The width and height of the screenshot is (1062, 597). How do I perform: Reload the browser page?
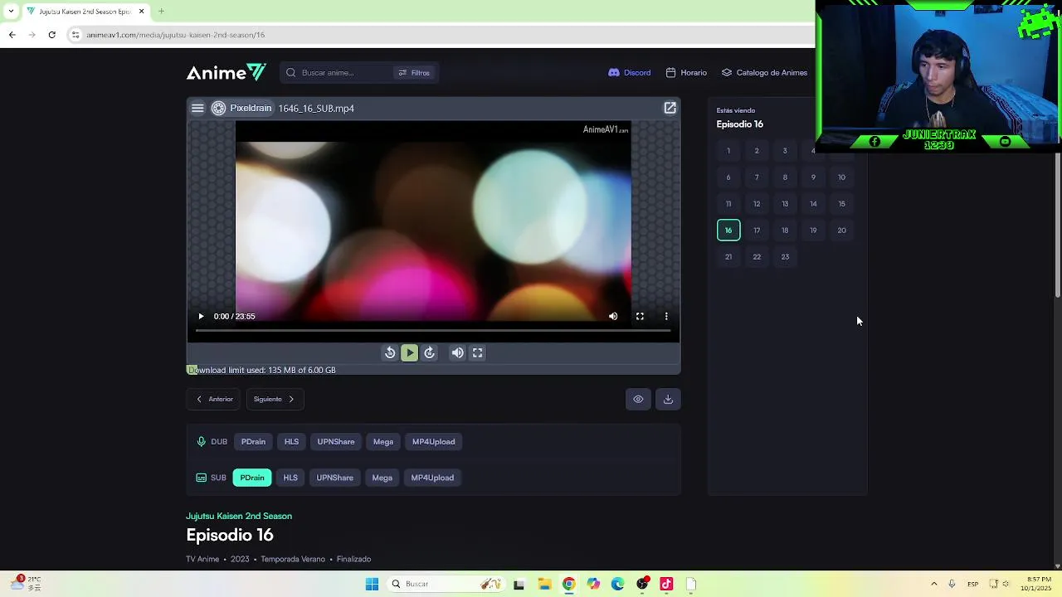point(51,35)
